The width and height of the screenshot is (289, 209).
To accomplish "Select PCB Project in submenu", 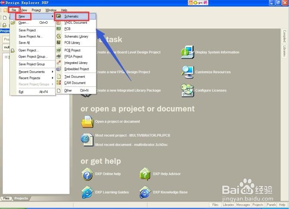I will pyautogui.click(x=75, y=50).
